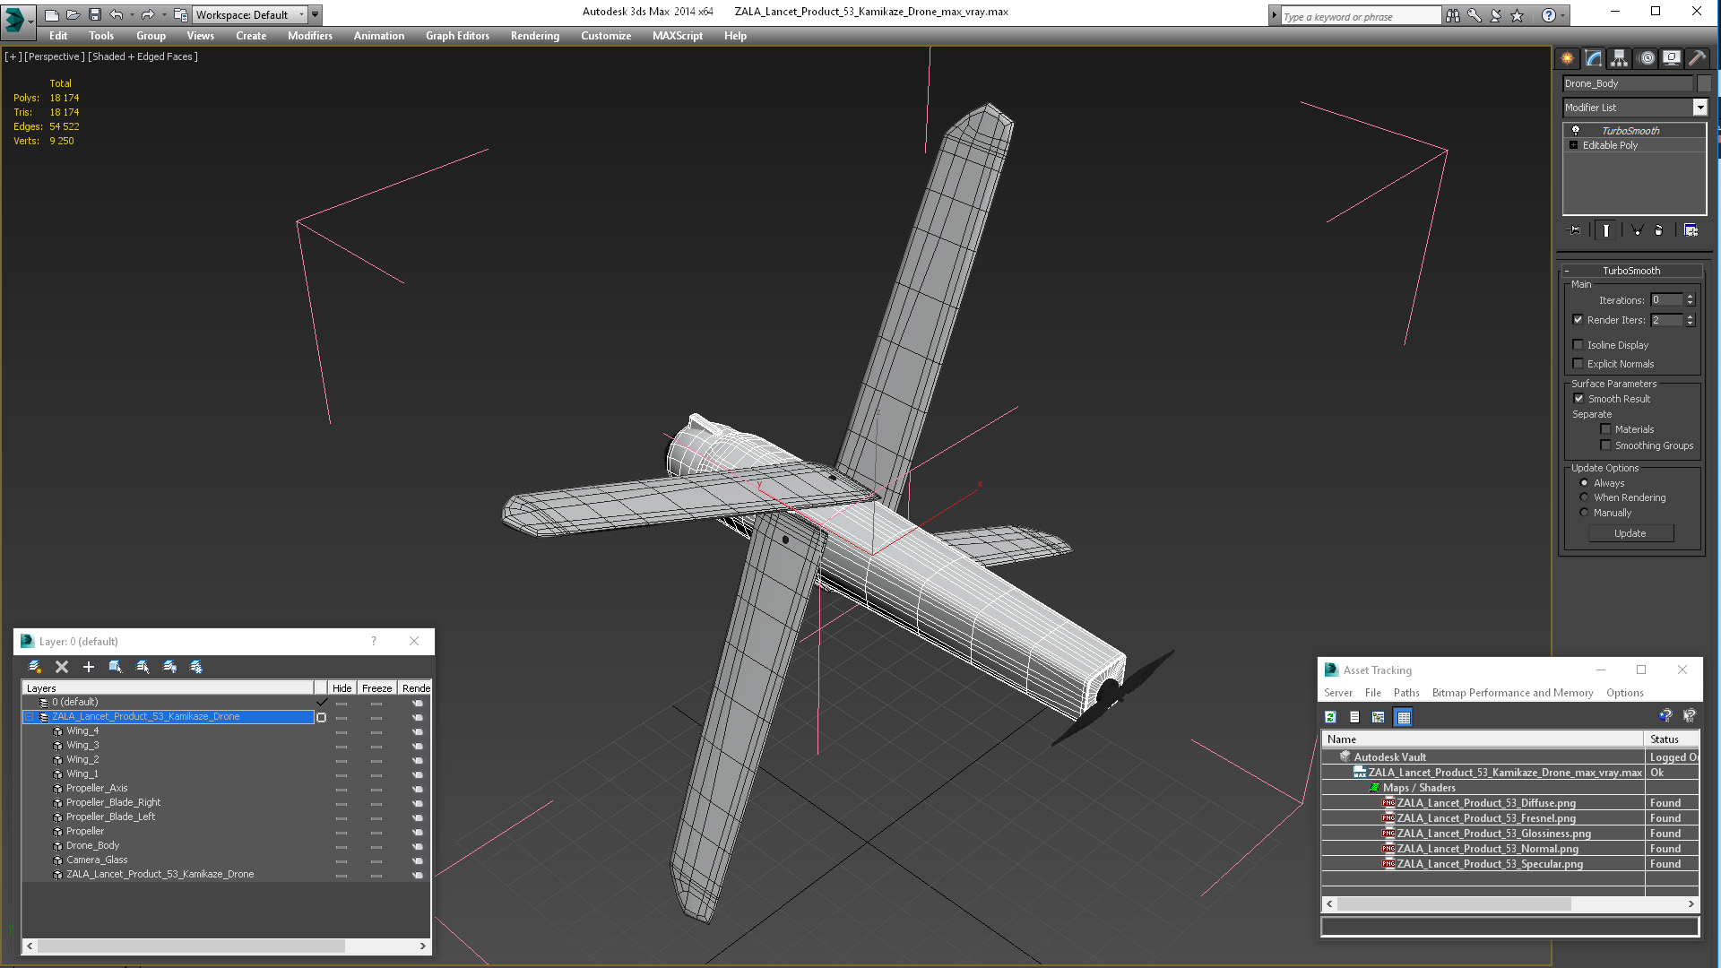Open the Motion command panel tab
1721x968 pixels.
pyautogui.click(x=1646, y=58)
